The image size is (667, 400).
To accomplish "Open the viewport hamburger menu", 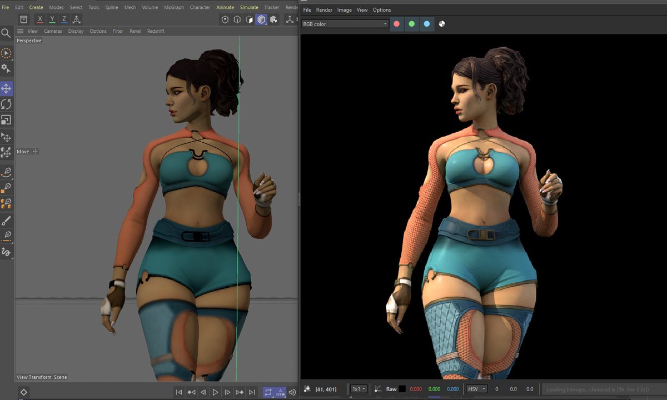I will click(x=20, y=31).
